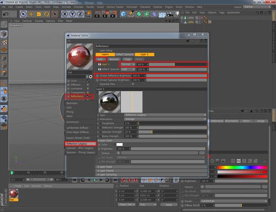
Task: Enable Make Editable mode icon
Action: click(x=4, y=24)
